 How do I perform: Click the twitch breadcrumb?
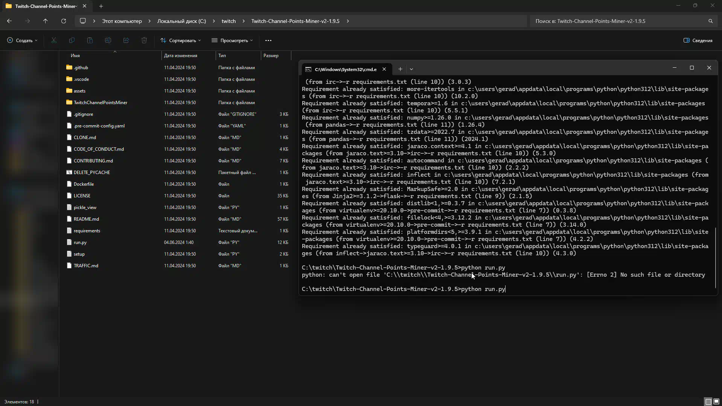click(228, 21)
